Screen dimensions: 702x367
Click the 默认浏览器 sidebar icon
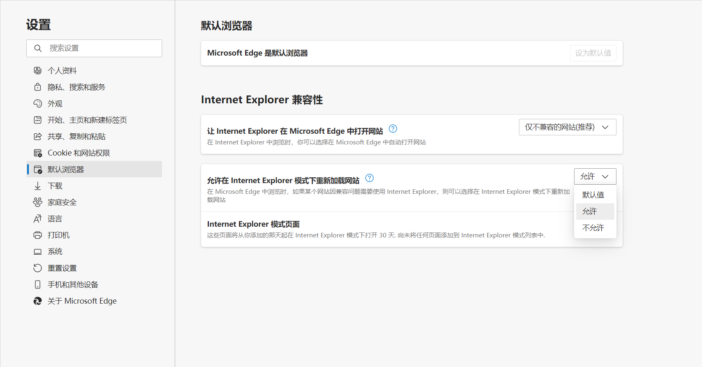click(37, 169)
